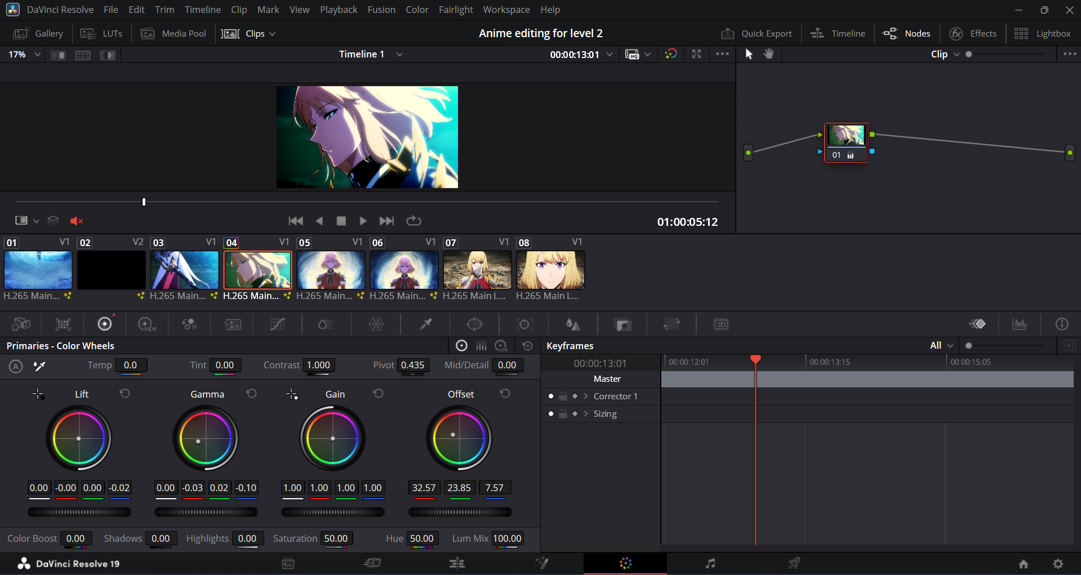Toggle split screen view

coord(83,55)
